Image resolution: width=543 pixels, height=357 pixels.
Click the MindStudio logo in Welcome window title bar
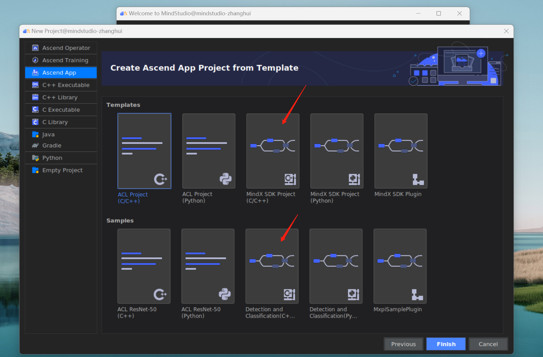pyautogui.click(x=124, y=13)
